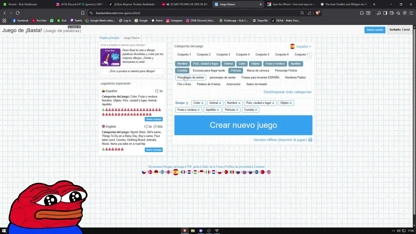Open the Salón de la Fama link
The height and width of the screenshot is (234, 416).
coord(212,167)
